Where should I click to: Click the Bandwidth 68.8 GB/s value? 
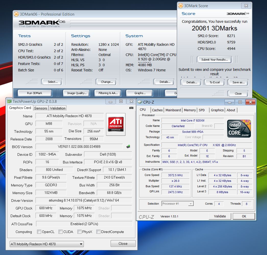[x=114, y=193]
